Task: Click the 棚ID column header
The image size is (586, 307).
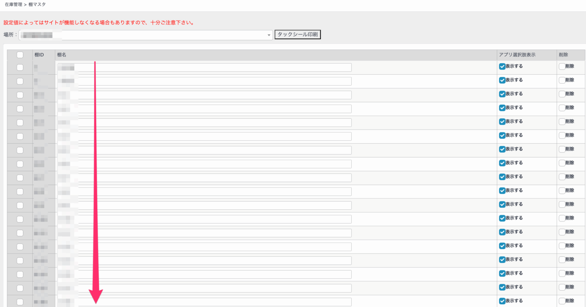Action: click(x=39, y=55)
